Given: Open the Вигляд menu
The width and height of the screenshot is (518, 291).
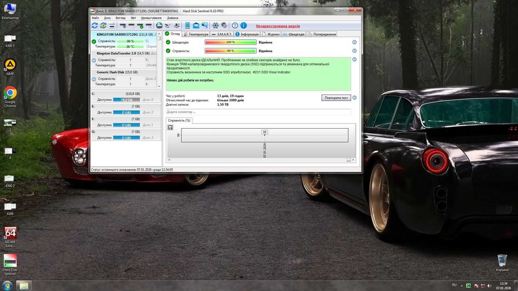Looking at the screenshot, I should click(x=121, y=18).
